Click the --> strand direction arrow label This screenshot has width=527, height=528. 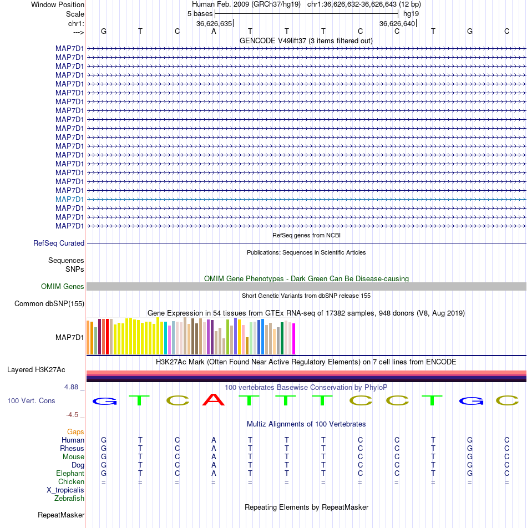click(x=78, y=32)
